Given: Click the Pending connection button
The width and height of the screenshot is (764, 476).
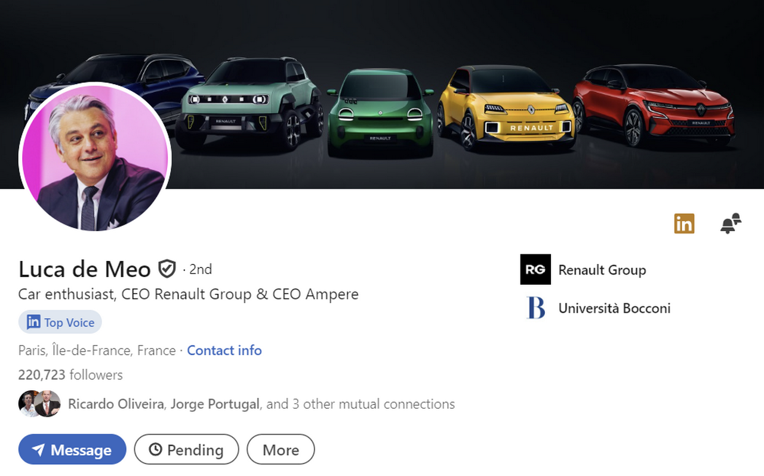Looking at the screenshot, I should pos(186,450).
